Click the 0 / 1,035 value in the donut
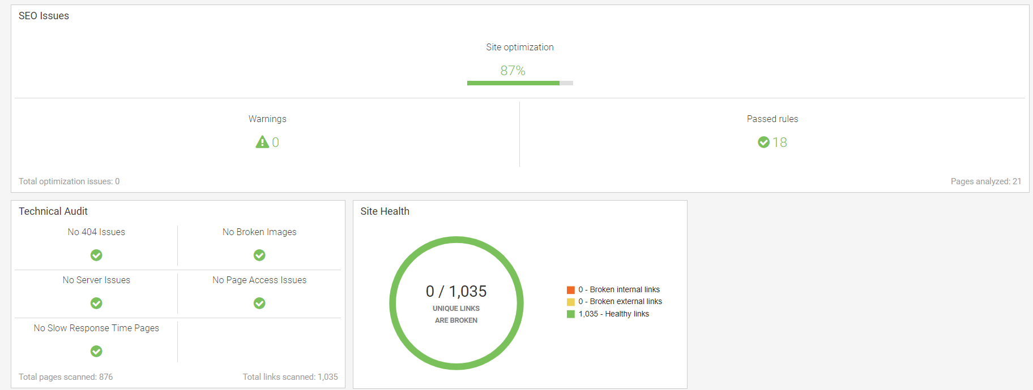Image resolution: width=1033 pixels, height=390 pixels. coord(456,292)
